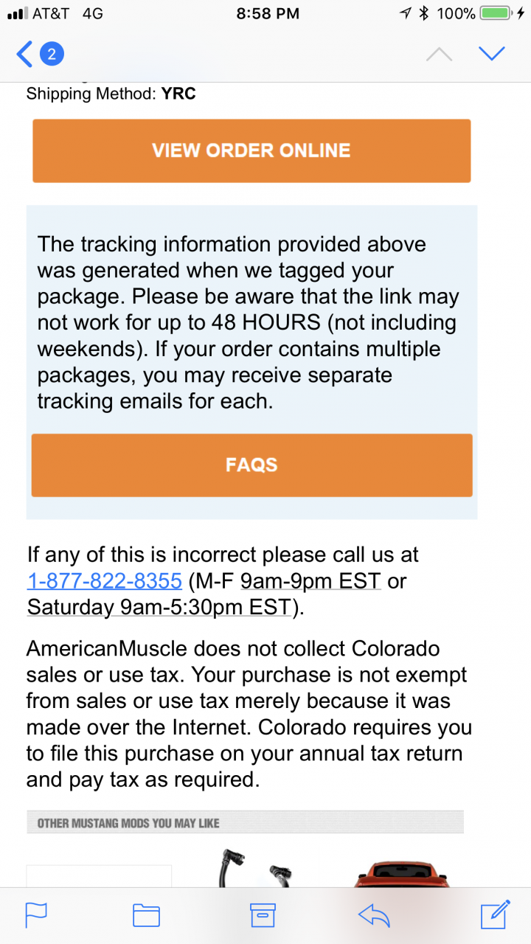Tap the M-F 9am-9pm EST link

click(310, 582)
